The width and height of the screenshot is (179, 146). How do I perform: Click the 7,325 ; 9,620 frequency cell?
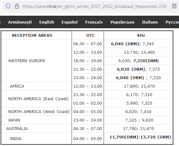coord(138,120)
